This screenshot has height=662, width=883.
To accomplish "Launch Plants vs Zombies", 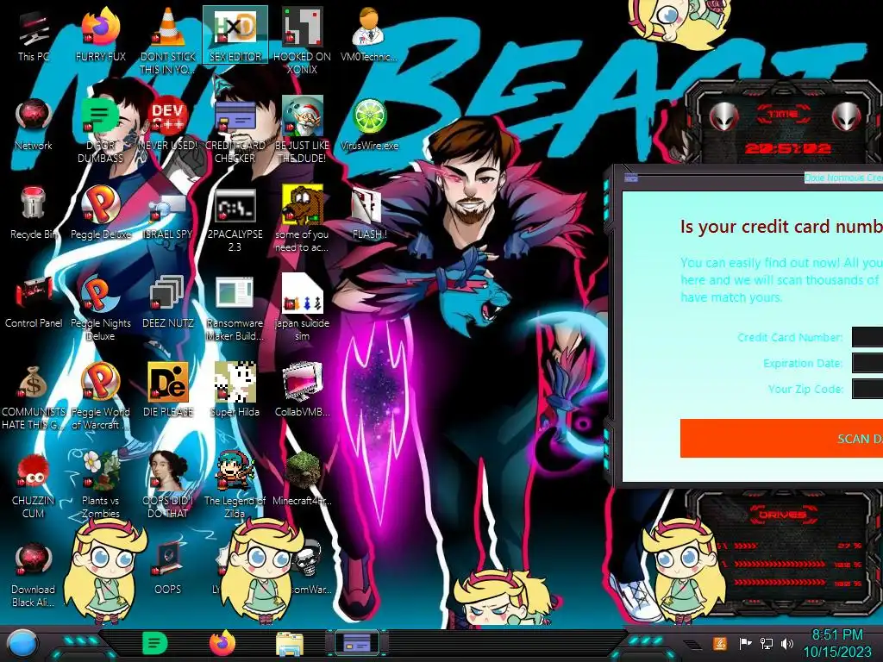I will [x=100, y=485].
